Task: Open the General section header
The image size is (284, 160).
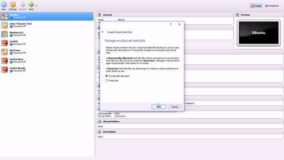Action: [x=165, y=15]
